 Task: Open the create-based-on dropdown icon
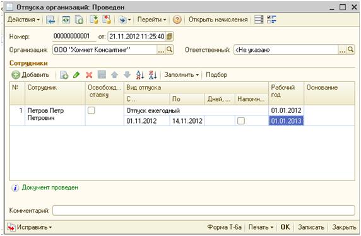[x=124, y=20]
